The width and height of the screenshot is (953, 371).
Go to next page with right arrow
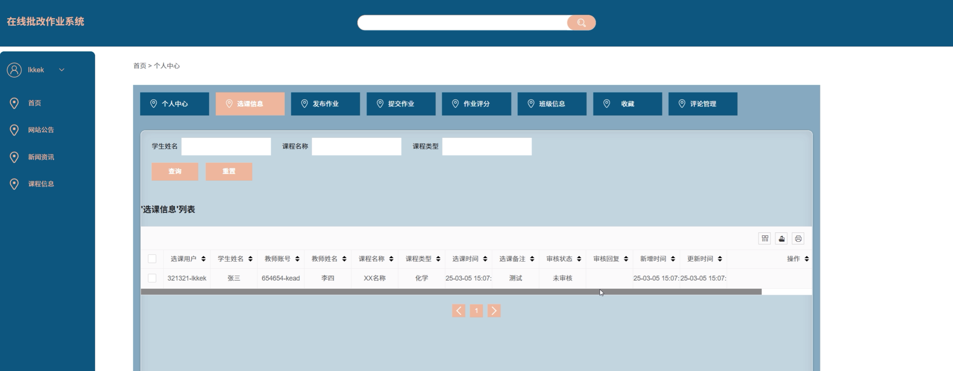[494, 311]
